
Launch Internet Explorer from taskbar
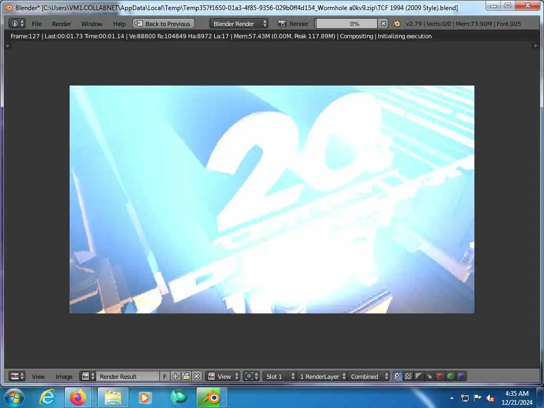click(47, 397)
